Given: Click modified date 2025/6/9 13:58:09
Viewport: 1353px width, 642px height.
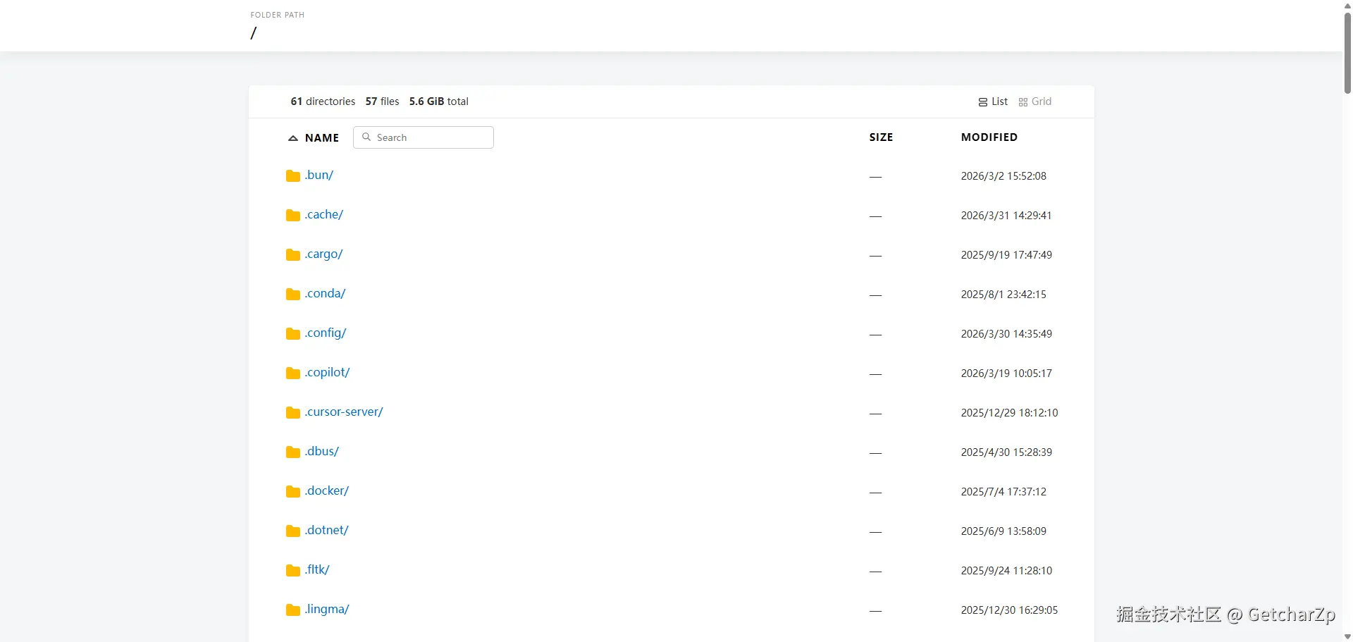Looking at the screenshot, I should coord(1003,531).
